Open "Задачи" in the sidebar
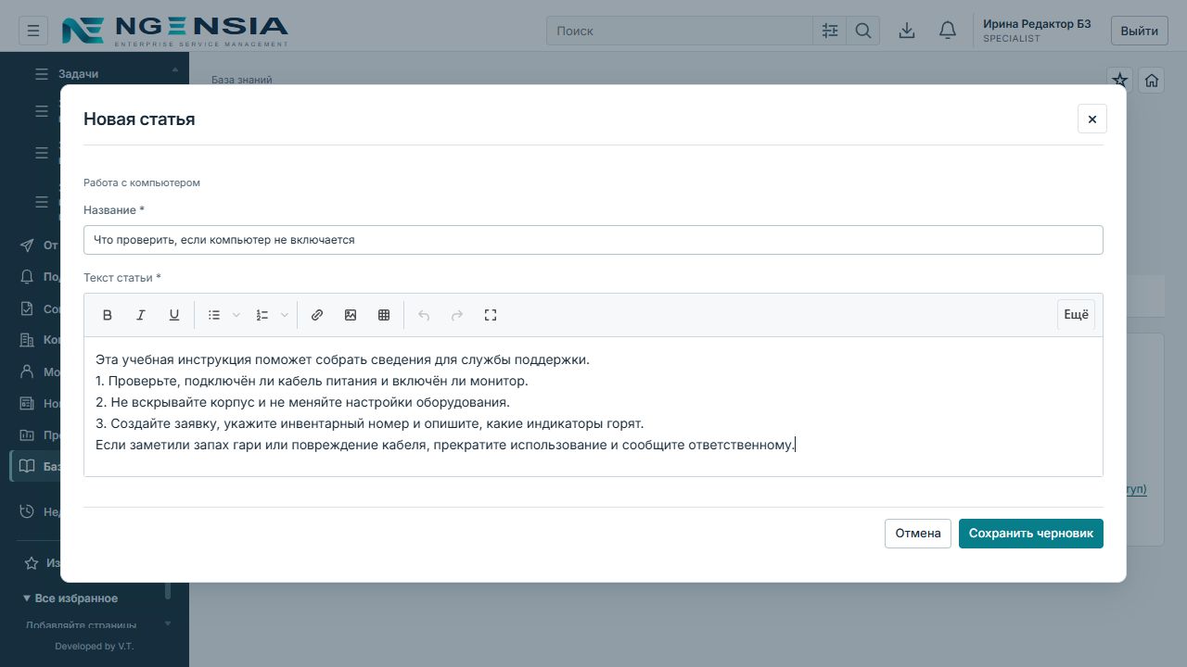 78,73
